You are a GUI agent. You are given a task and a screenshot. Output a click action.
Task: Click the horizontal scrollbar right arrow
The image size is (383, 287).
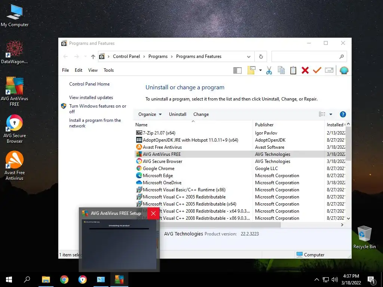coord(342,225)
